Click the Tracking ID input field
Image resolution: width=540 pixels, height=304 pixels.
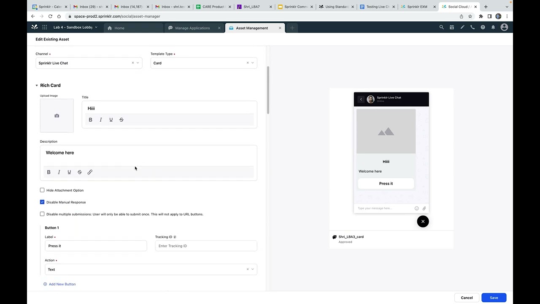point(206,246)
